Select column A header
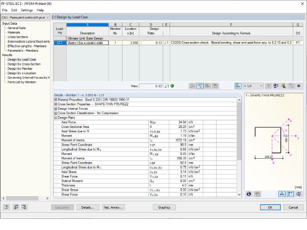The width and height of the screenshot is (307, 230). (x=88, y=25)
